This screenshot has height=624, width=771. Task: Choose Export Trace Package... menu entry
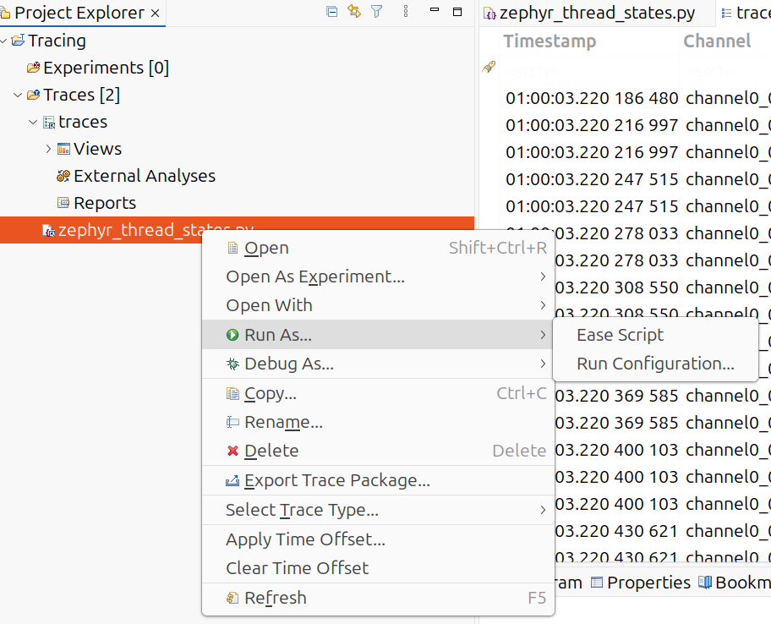(336, 480)
